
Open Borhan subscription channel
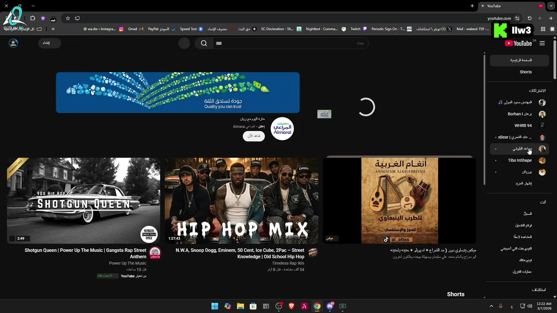tap(520, 114)
